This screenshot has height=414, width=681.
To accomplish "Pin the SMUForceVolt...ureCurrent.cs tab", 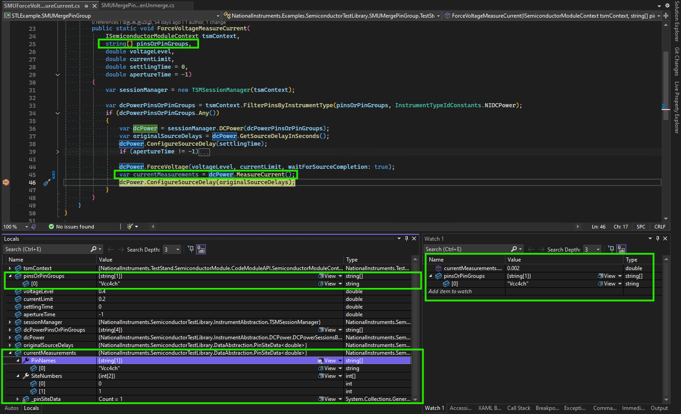I will (86, 6).
